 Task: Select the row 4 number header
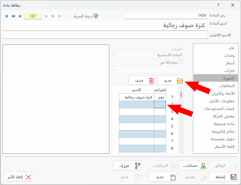[x=172, y=119]
